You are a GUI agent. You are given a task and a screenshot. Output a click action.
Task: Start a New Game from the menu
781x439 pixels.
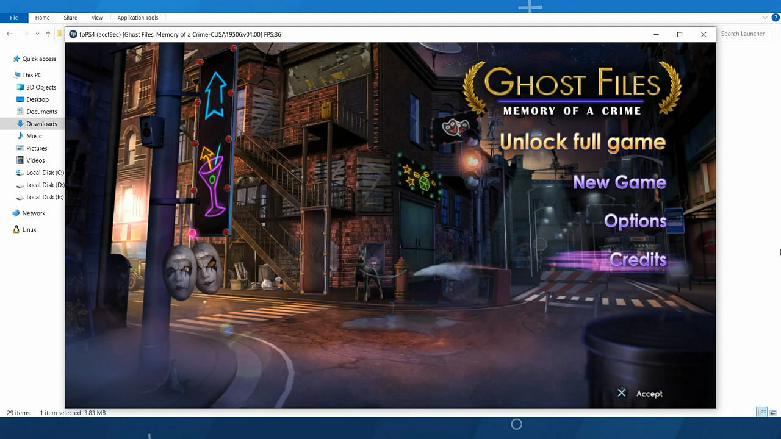click(619, 182)
